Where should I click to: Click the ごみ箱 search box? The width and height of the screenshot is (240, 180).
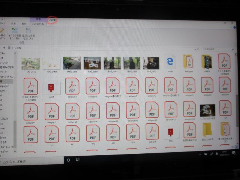214,49
